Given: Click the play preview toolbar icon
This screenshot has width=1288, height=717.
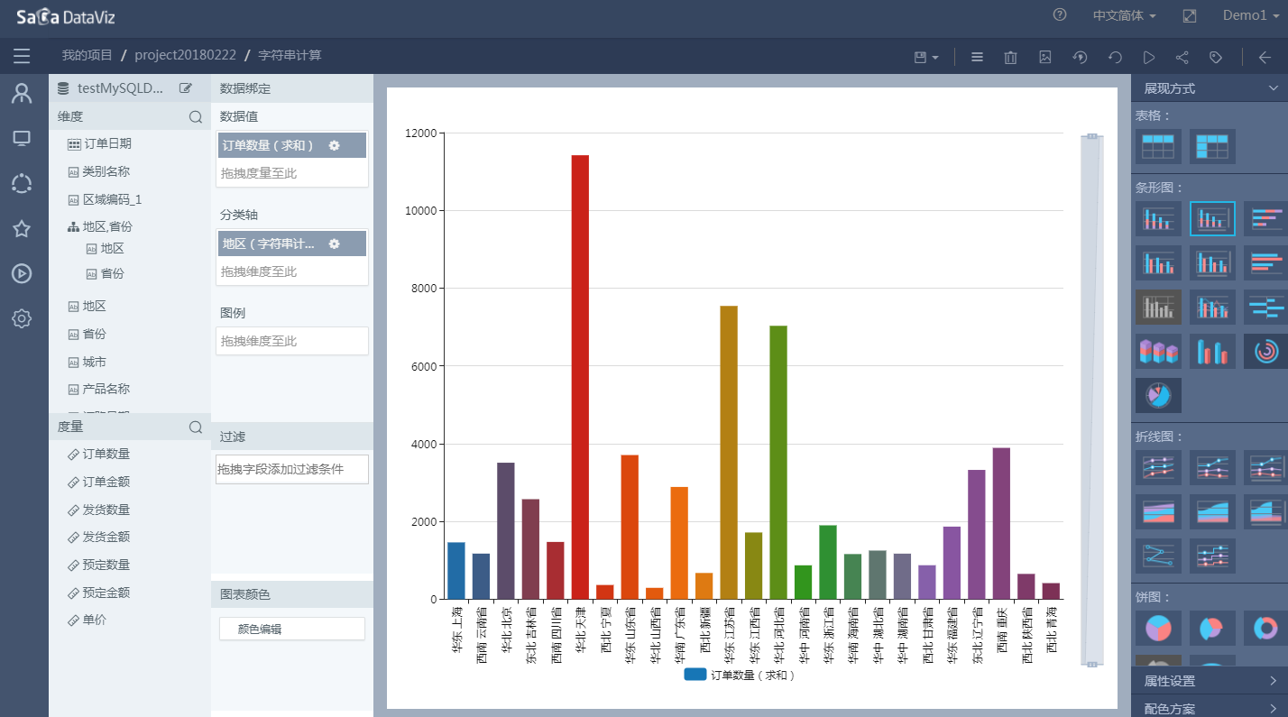Looking at the screenshot, I should coord(1149,57).
